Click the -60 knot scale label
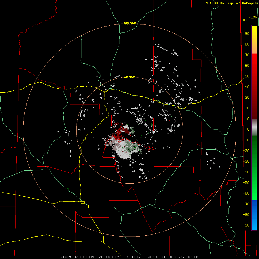The height and width of the screenshot is (259, 259). click(x=246, y=193)
